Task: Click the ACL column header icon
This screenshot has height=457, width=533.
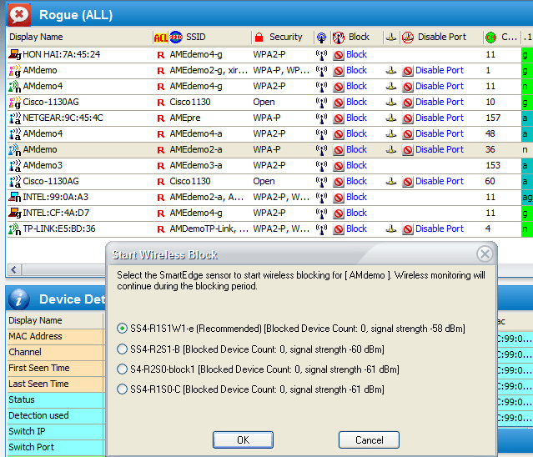Action: point(161,38)
